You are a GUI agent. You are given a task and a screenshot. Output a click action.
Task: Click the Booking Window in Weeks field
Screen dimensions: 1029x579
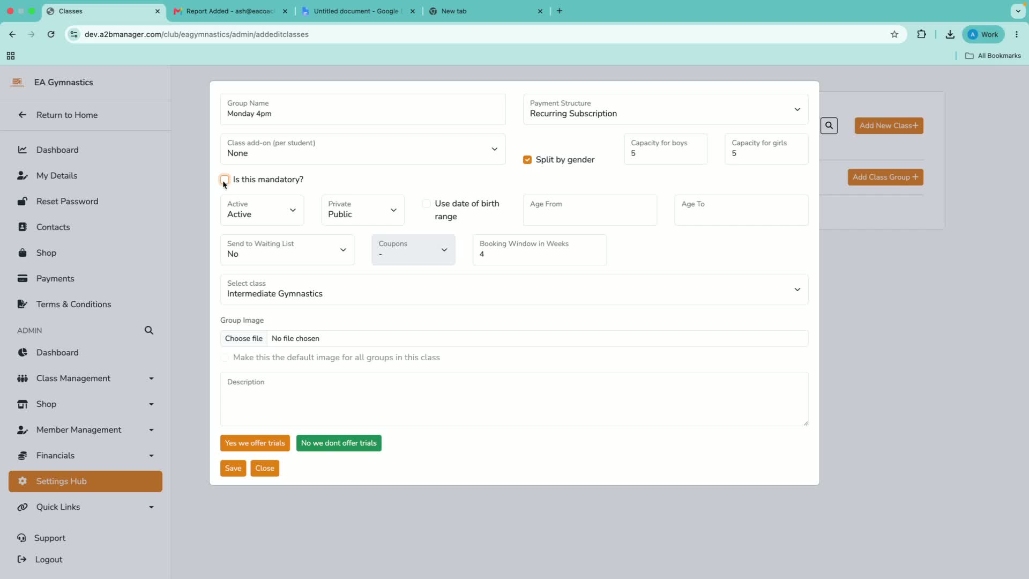(540, 250)
